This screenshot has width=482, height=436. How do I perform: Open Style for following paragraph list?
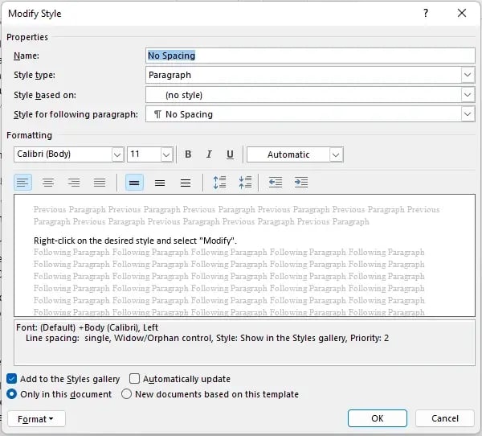468,114
